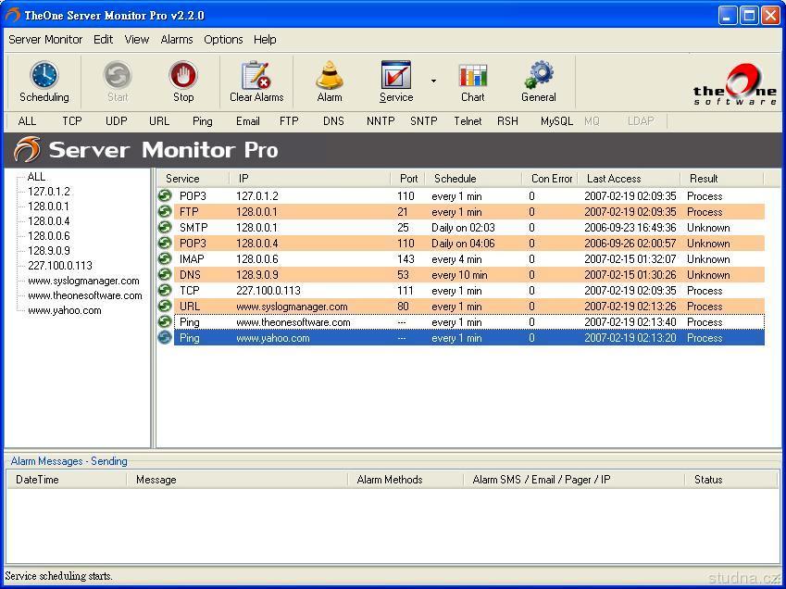Select the ALL node in the tree

(36, 177)
